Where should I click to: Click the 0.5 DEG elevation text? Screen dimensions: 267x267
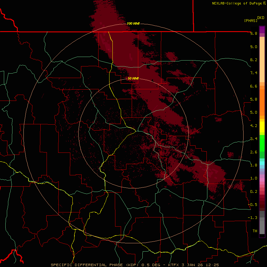[152, 265]
